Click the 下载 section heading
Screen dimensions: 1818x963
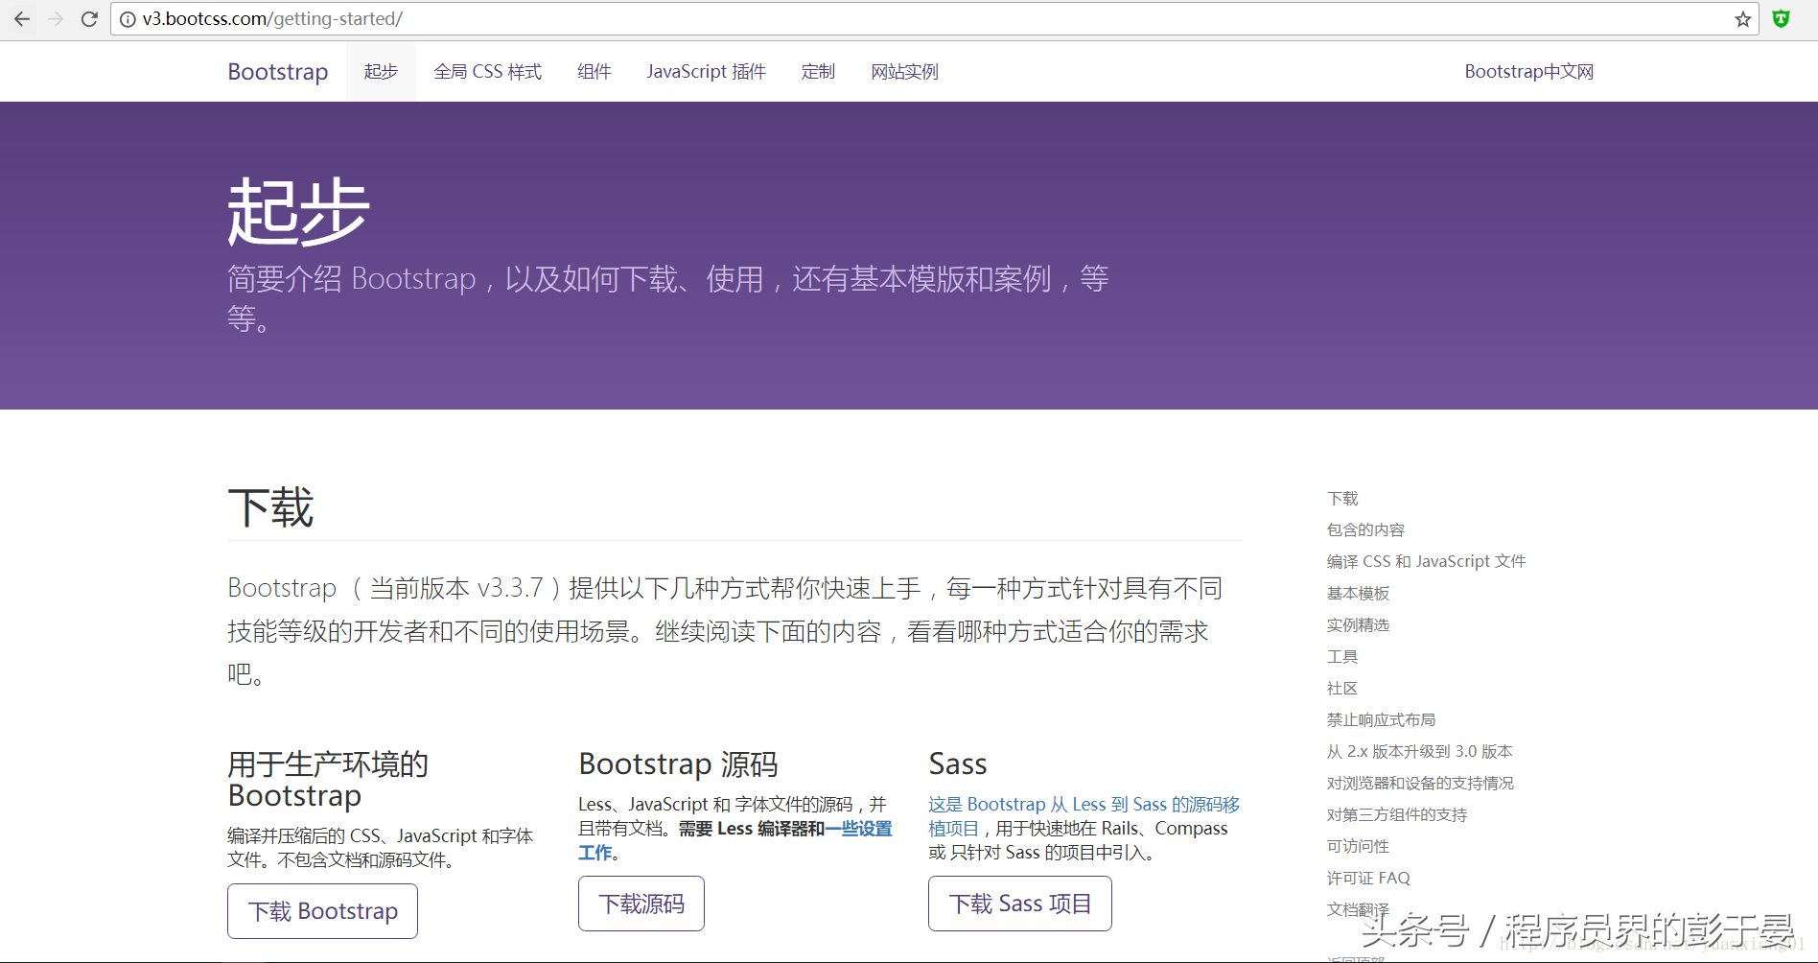pyautogui.click(x=270, y=507)
